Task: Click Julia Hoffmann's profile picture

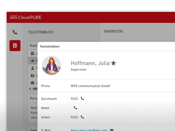Action: tap(51, 65)
